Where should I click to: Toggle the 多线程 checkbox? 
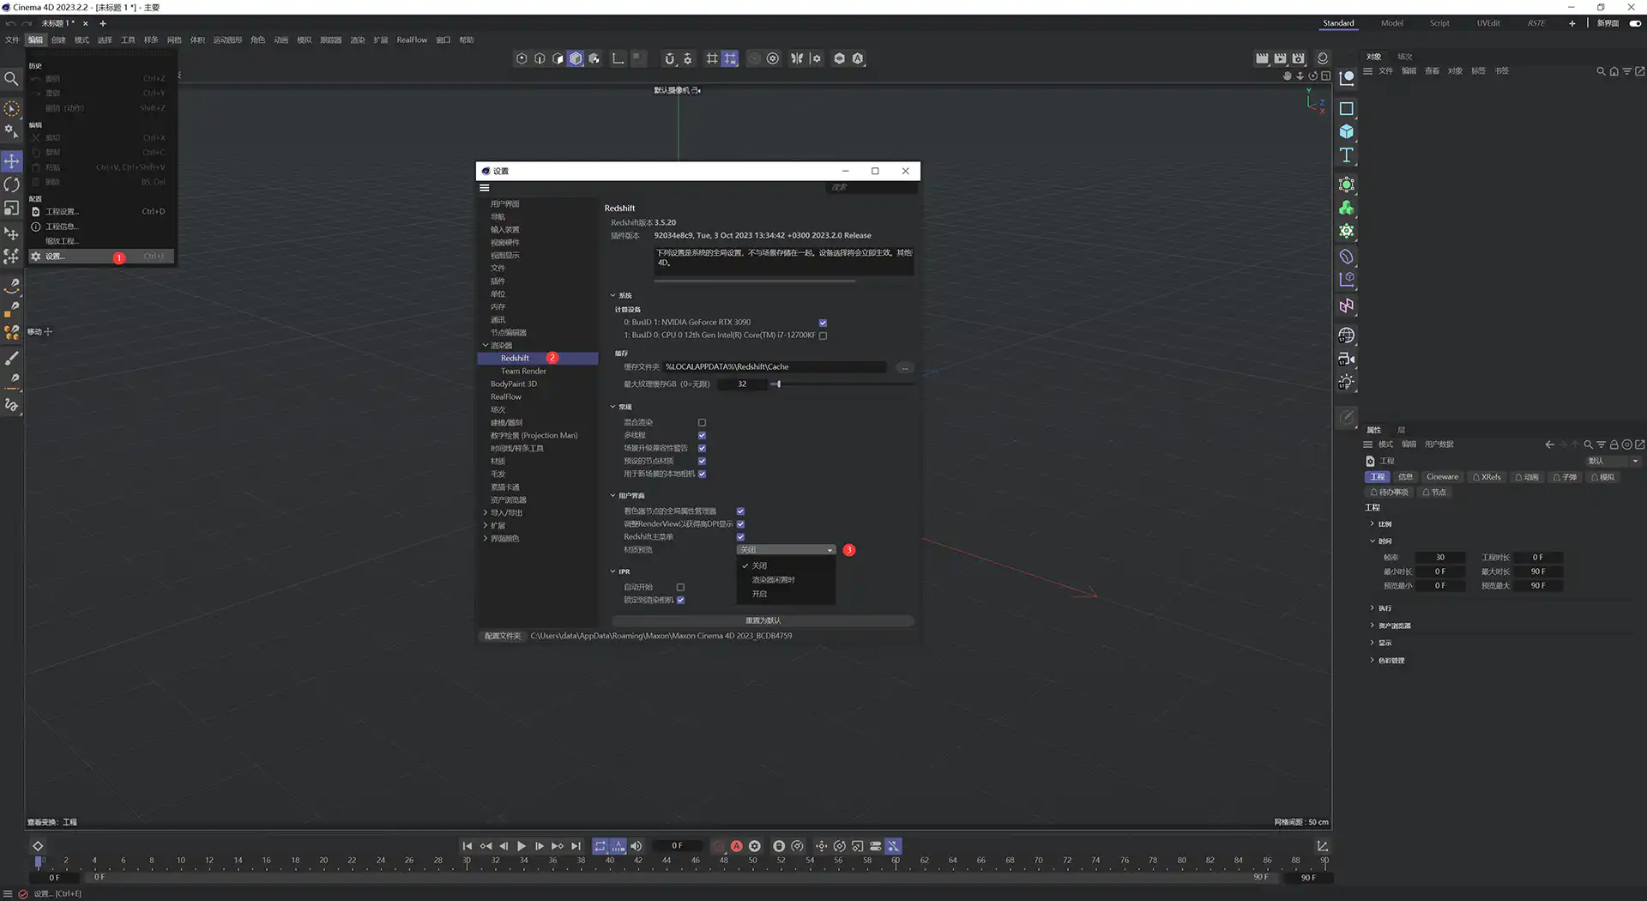coord(702,435)
